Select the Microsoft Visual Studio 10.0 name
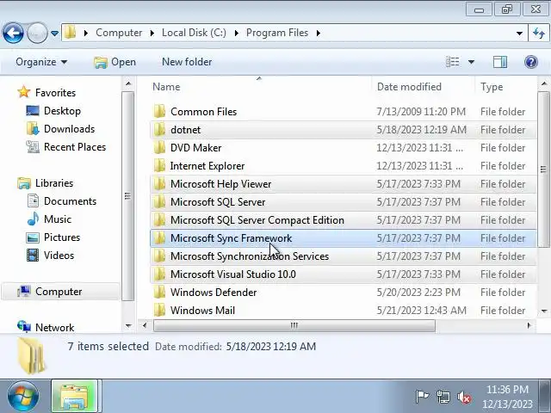This screenshot has height=413, width=551. tap(233, 274)
